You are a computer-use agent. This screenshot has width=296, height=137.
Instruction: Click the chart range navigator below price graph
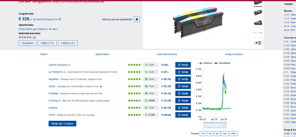click(x=215, y=125)
